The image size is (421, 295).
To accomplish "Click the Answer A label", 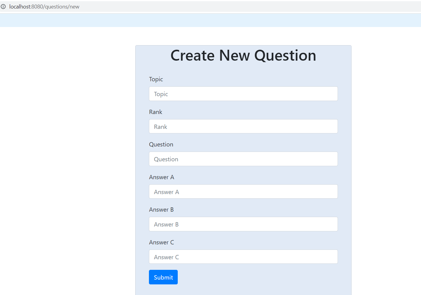I will pyautogui.click(x=162, y=177).
